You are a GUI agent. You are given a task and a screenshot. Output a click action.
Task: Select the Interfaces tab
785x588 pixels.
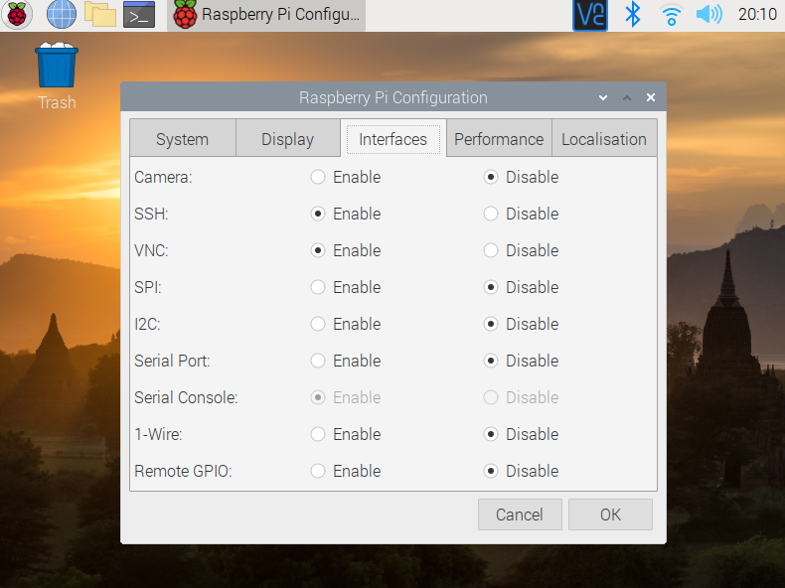click(x=393, y=139)
